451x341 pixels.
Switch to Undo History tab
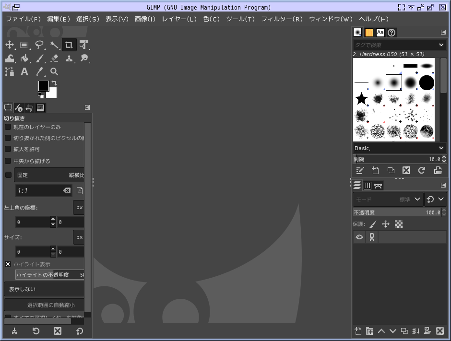[29, 108]
